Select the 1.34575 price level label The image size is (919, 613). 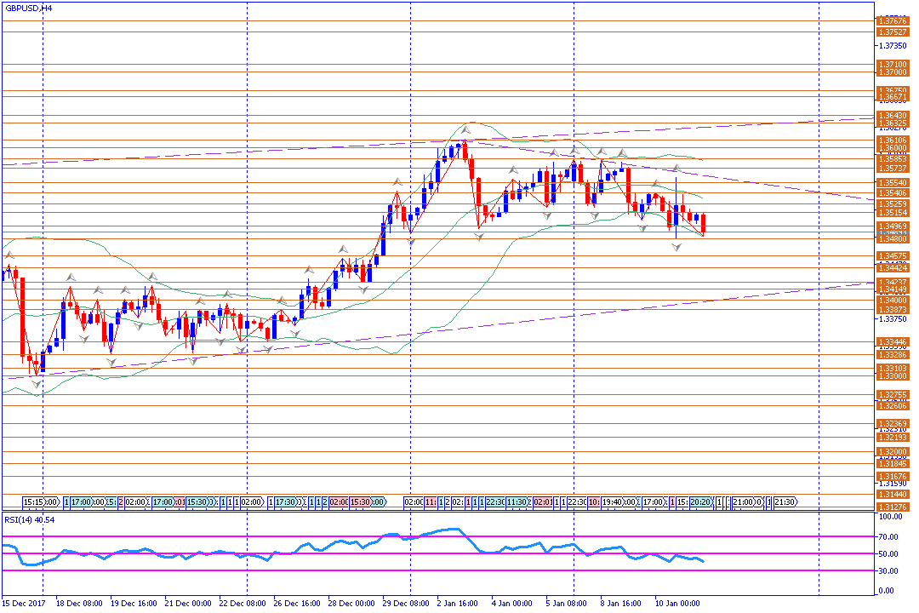tap(892, 256)
